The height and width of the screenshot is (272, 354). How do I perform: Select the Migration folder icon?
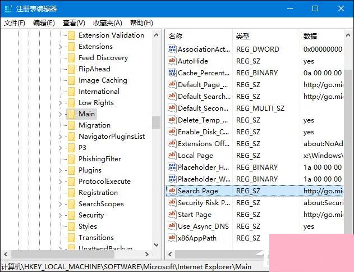point(71,125)
